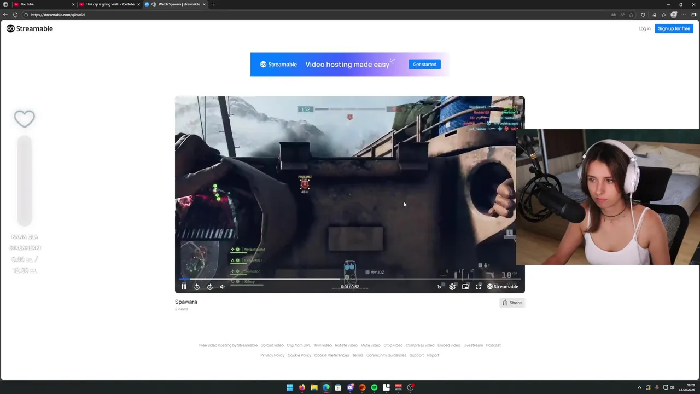Add page to favorites with star

(631, 15)
